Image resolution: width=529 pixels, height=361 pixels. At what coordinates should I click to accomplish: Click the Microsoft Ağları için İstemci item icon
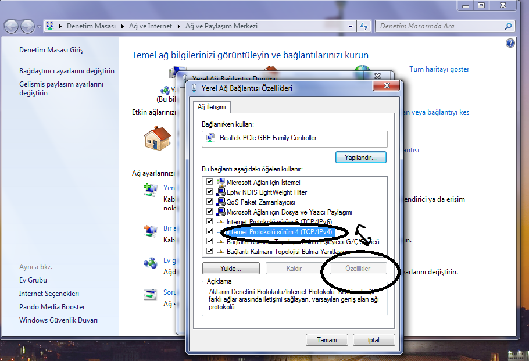221,182
